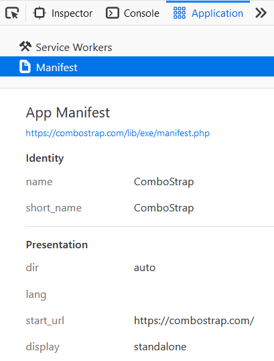274x361 pixels.
Task: Click the Application grid icon
Action: (x=180, y=13)
